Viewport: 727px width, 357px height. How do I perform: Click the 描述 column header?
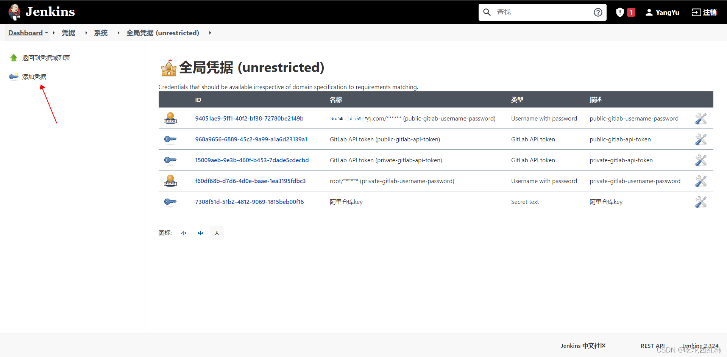[x=596, y=100]
